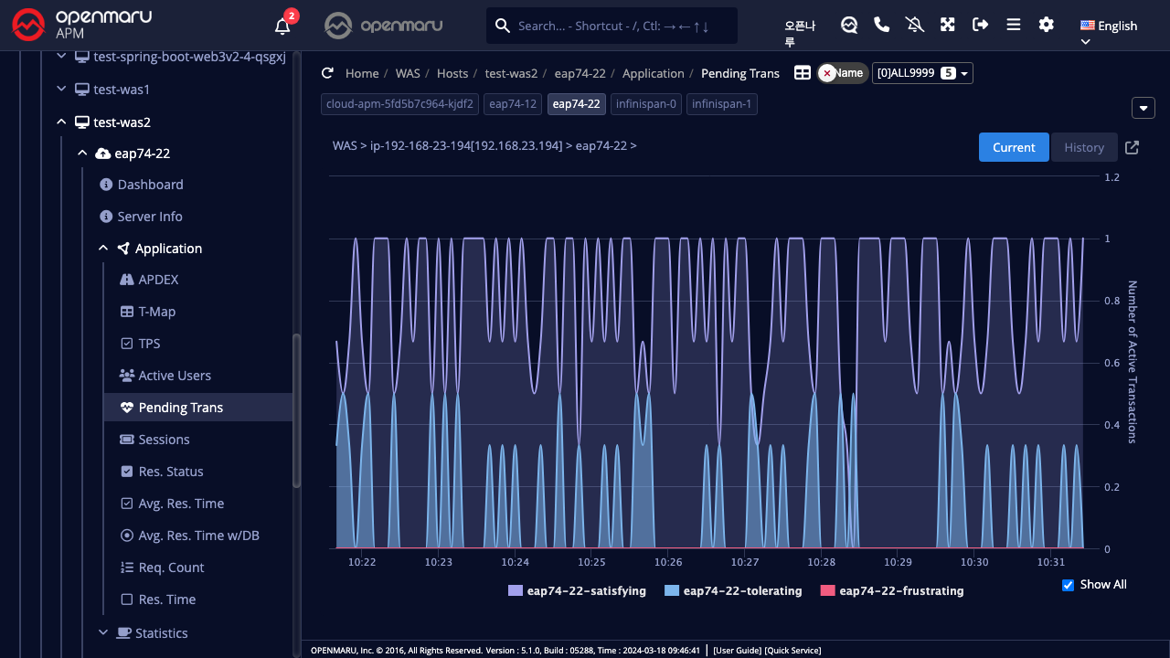Open the notifications bell with badge

pyautogui.click(x=282, y=26)
